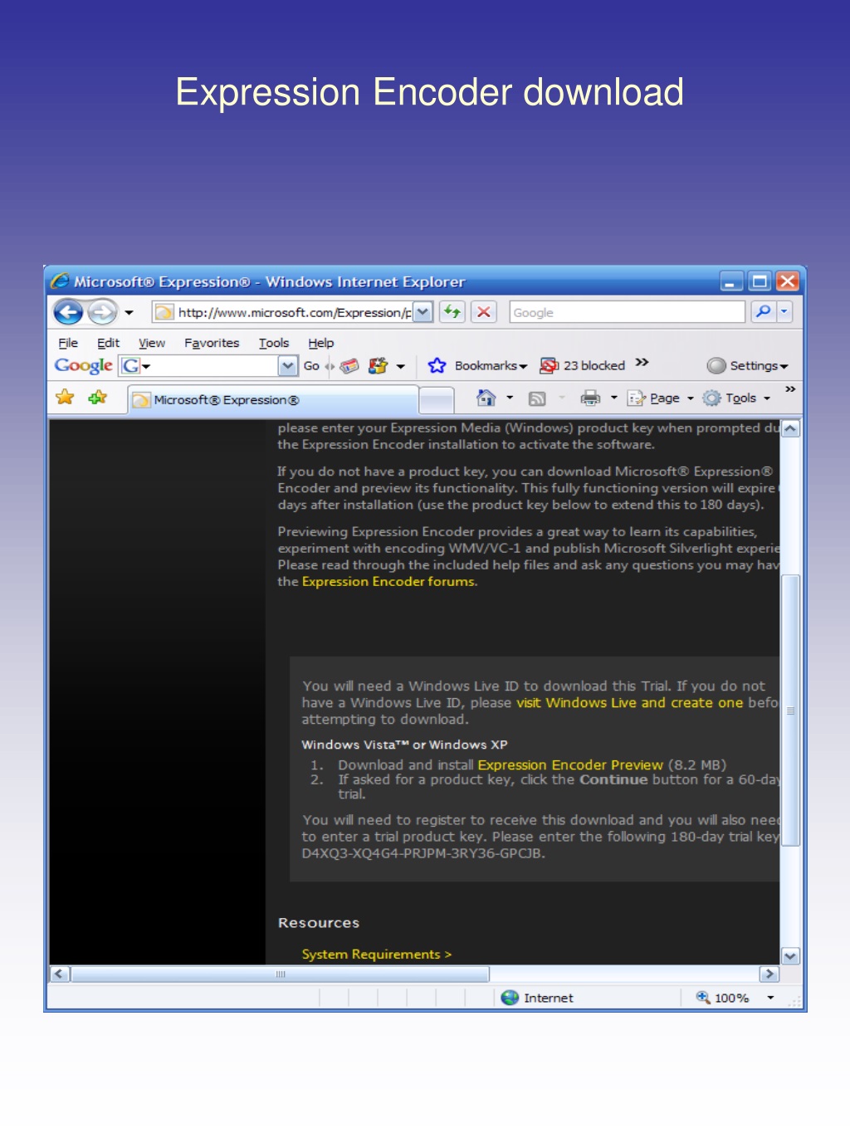Open the View menu
Image resolution: width=850 pixels, height=1133 pixels.
(152, 343)
